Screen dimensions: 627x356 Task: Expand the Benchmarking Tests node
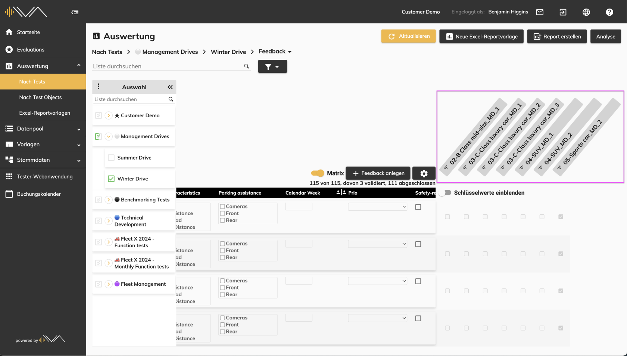pyautogui.click(x=109, y=199)
